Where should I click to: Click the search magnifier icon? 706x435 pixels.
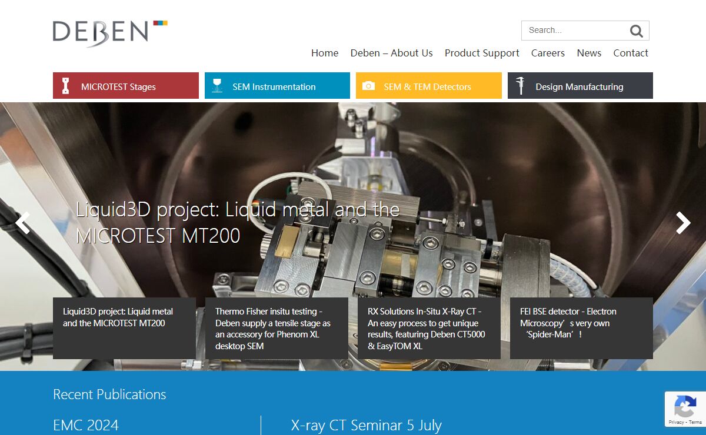[637, 31]
